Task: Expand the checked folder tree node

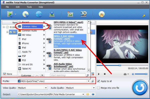Action: (7, 32)
